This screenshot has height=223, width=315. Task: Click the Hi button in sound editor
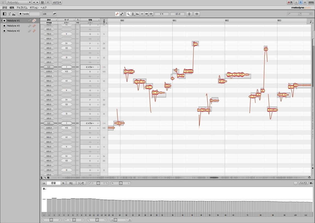tap(63, 183)
